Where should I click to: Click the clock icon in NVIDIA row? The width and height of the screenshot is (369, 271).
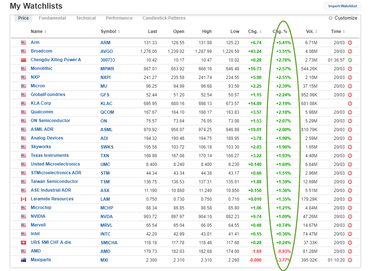coord(350,216)
